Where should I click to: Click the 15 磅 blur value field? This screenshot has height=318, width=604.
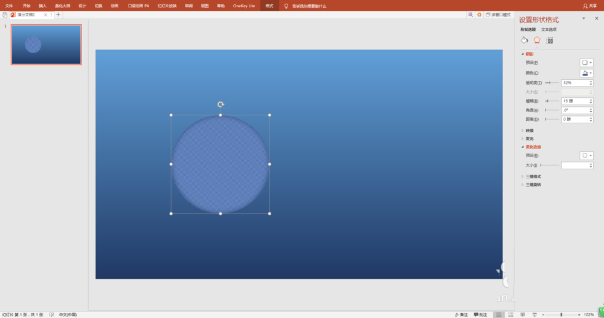[x=575, y=101]
